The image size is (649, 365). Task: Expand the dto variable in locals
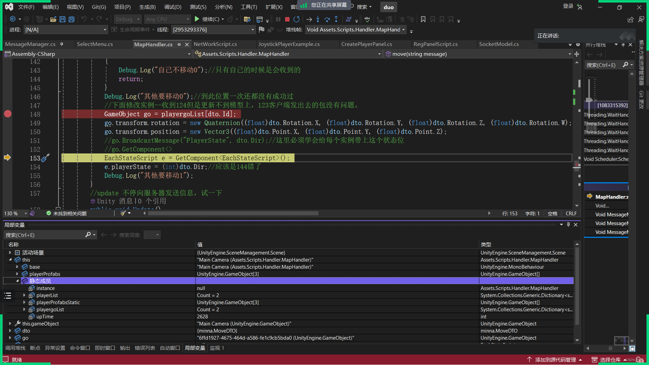click(x=10, y=331)
